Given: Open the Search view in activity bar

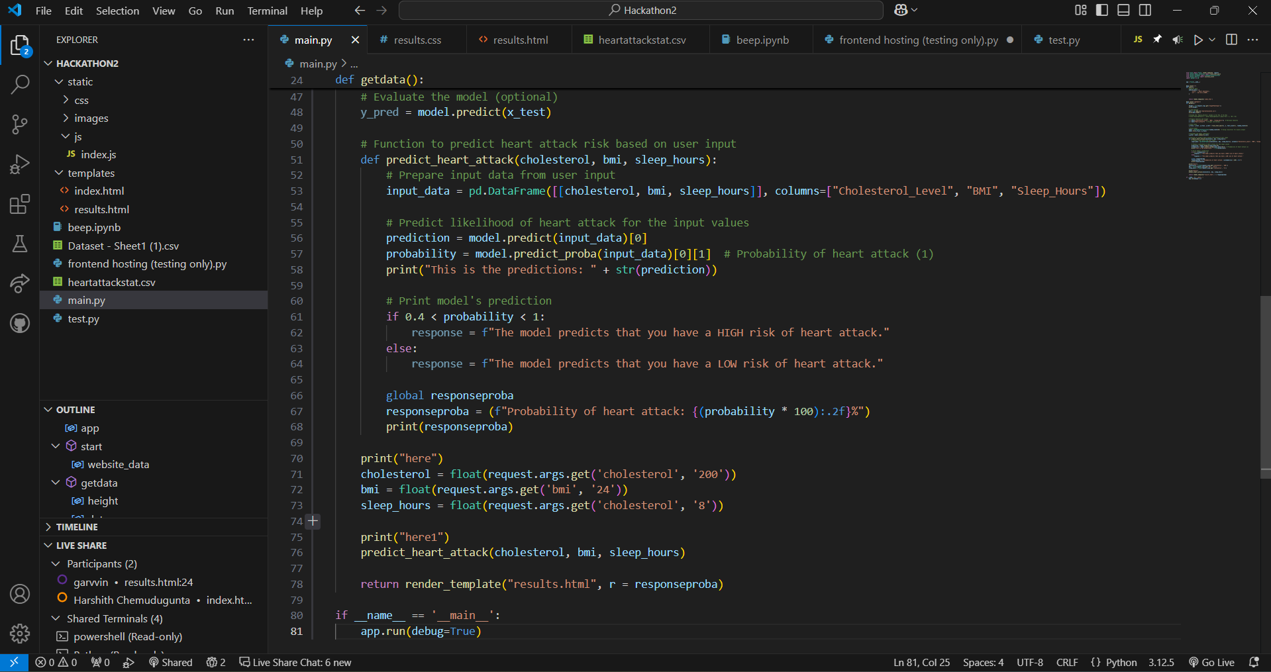Looking at the screenshot, I should click(x=20, y=85).
